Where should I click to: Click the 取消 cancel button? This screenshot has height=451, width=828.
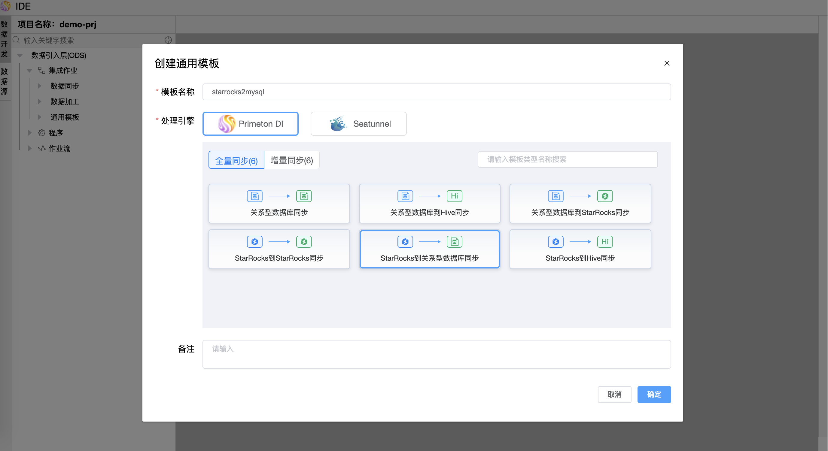click(x=614, y=394)
